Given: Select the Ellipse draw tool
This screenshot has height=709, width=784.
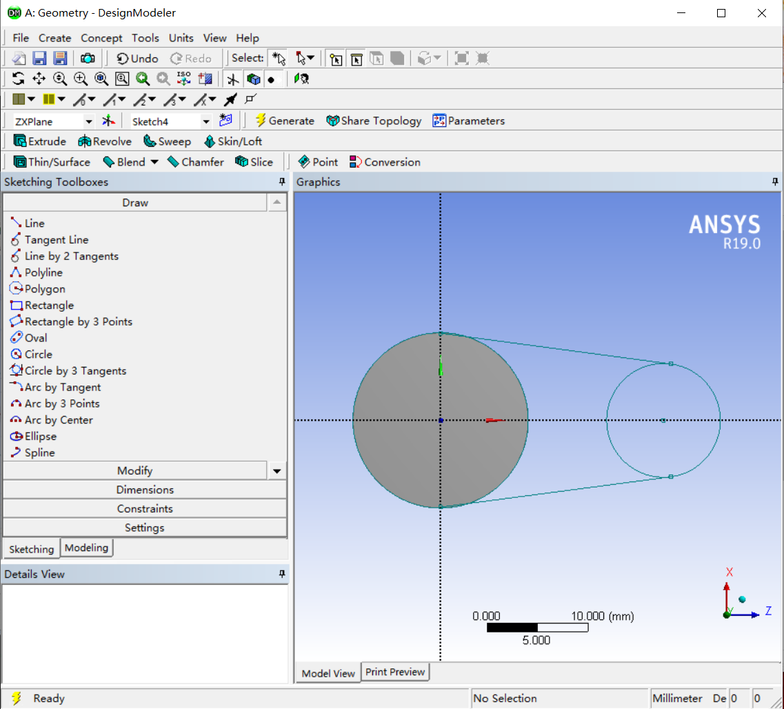Looking at the screenshot, I should click(x=34, y=436).
